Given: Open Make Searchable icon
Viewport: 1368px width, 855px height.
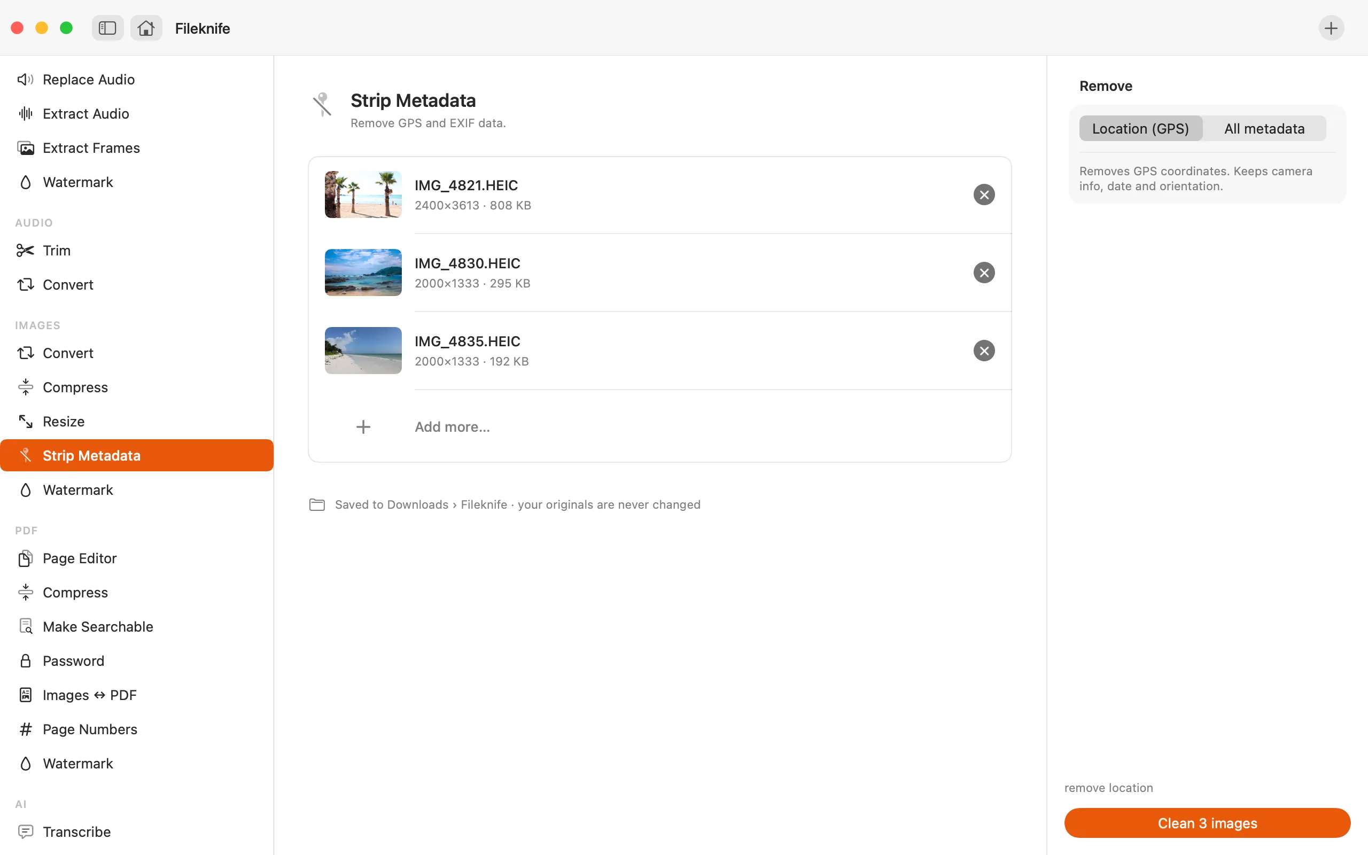Looking at the screenshot, I should coord(26,626).
